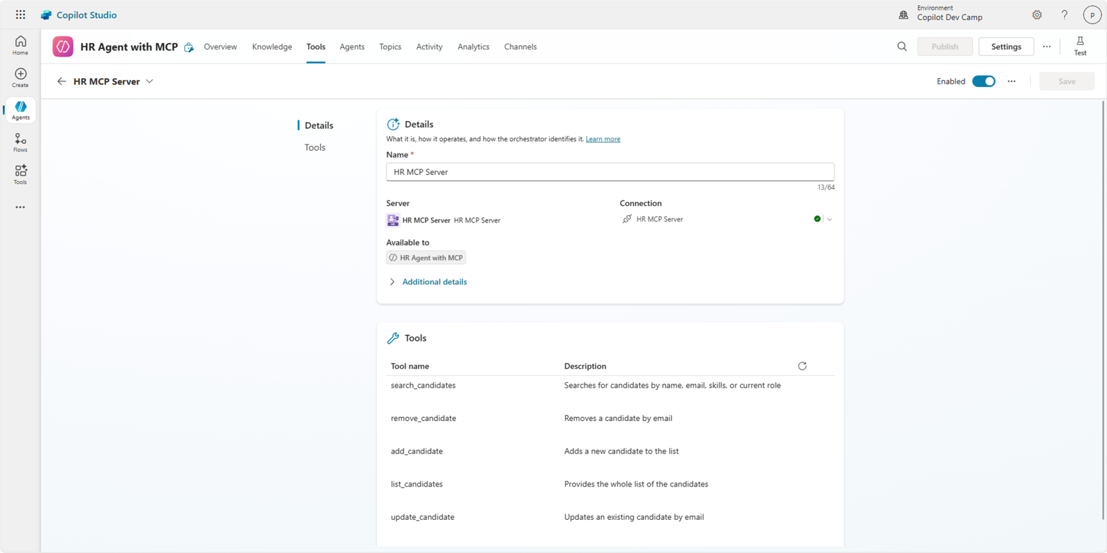Click the Tool name column header
1107x553 pixels.
(x=410, y=366)
